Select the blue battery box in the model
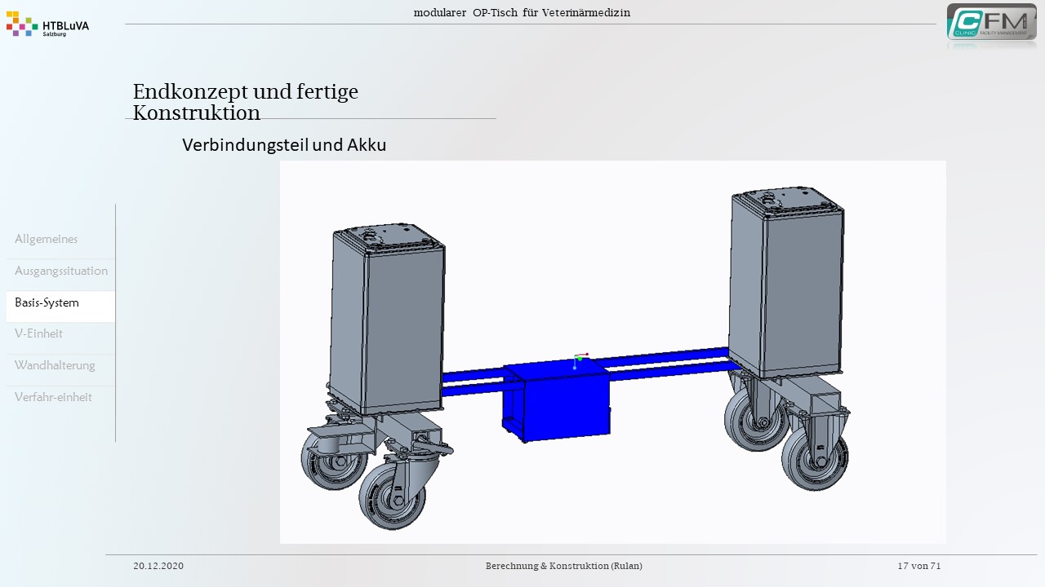 [557, 404]
